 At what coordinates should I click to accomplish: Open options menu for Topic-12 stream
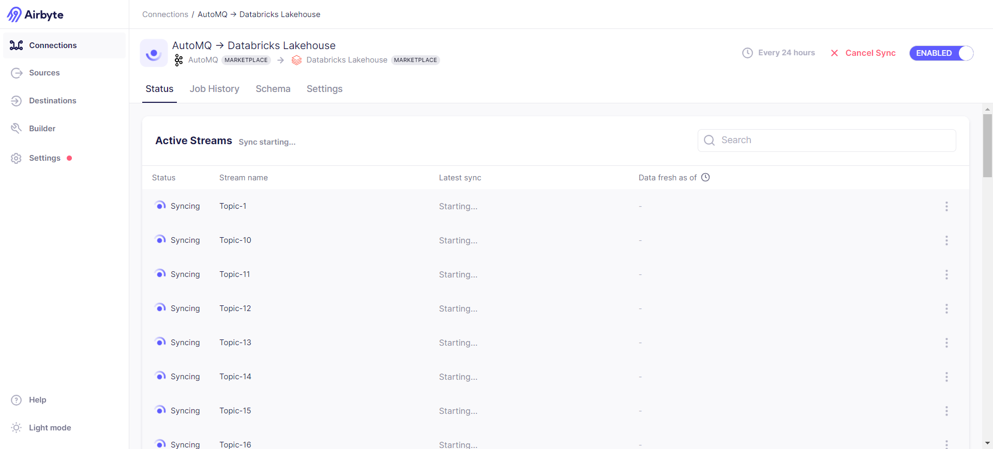[x=946, y=308]
